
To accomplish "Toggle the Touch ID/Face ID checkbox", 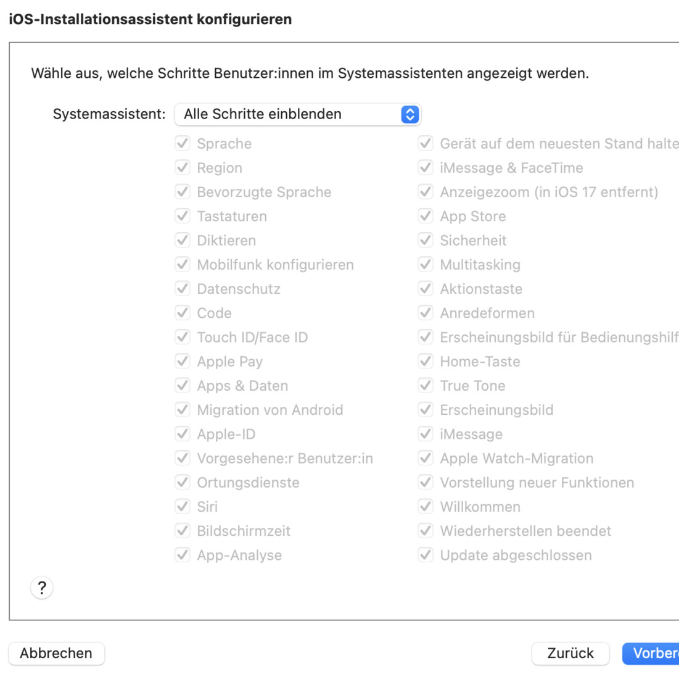I will [183, 337].
